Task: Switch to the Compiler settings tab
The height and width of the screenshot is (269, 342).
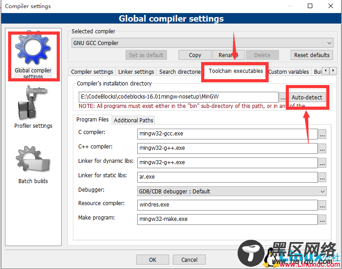Action: click(92, 72)
